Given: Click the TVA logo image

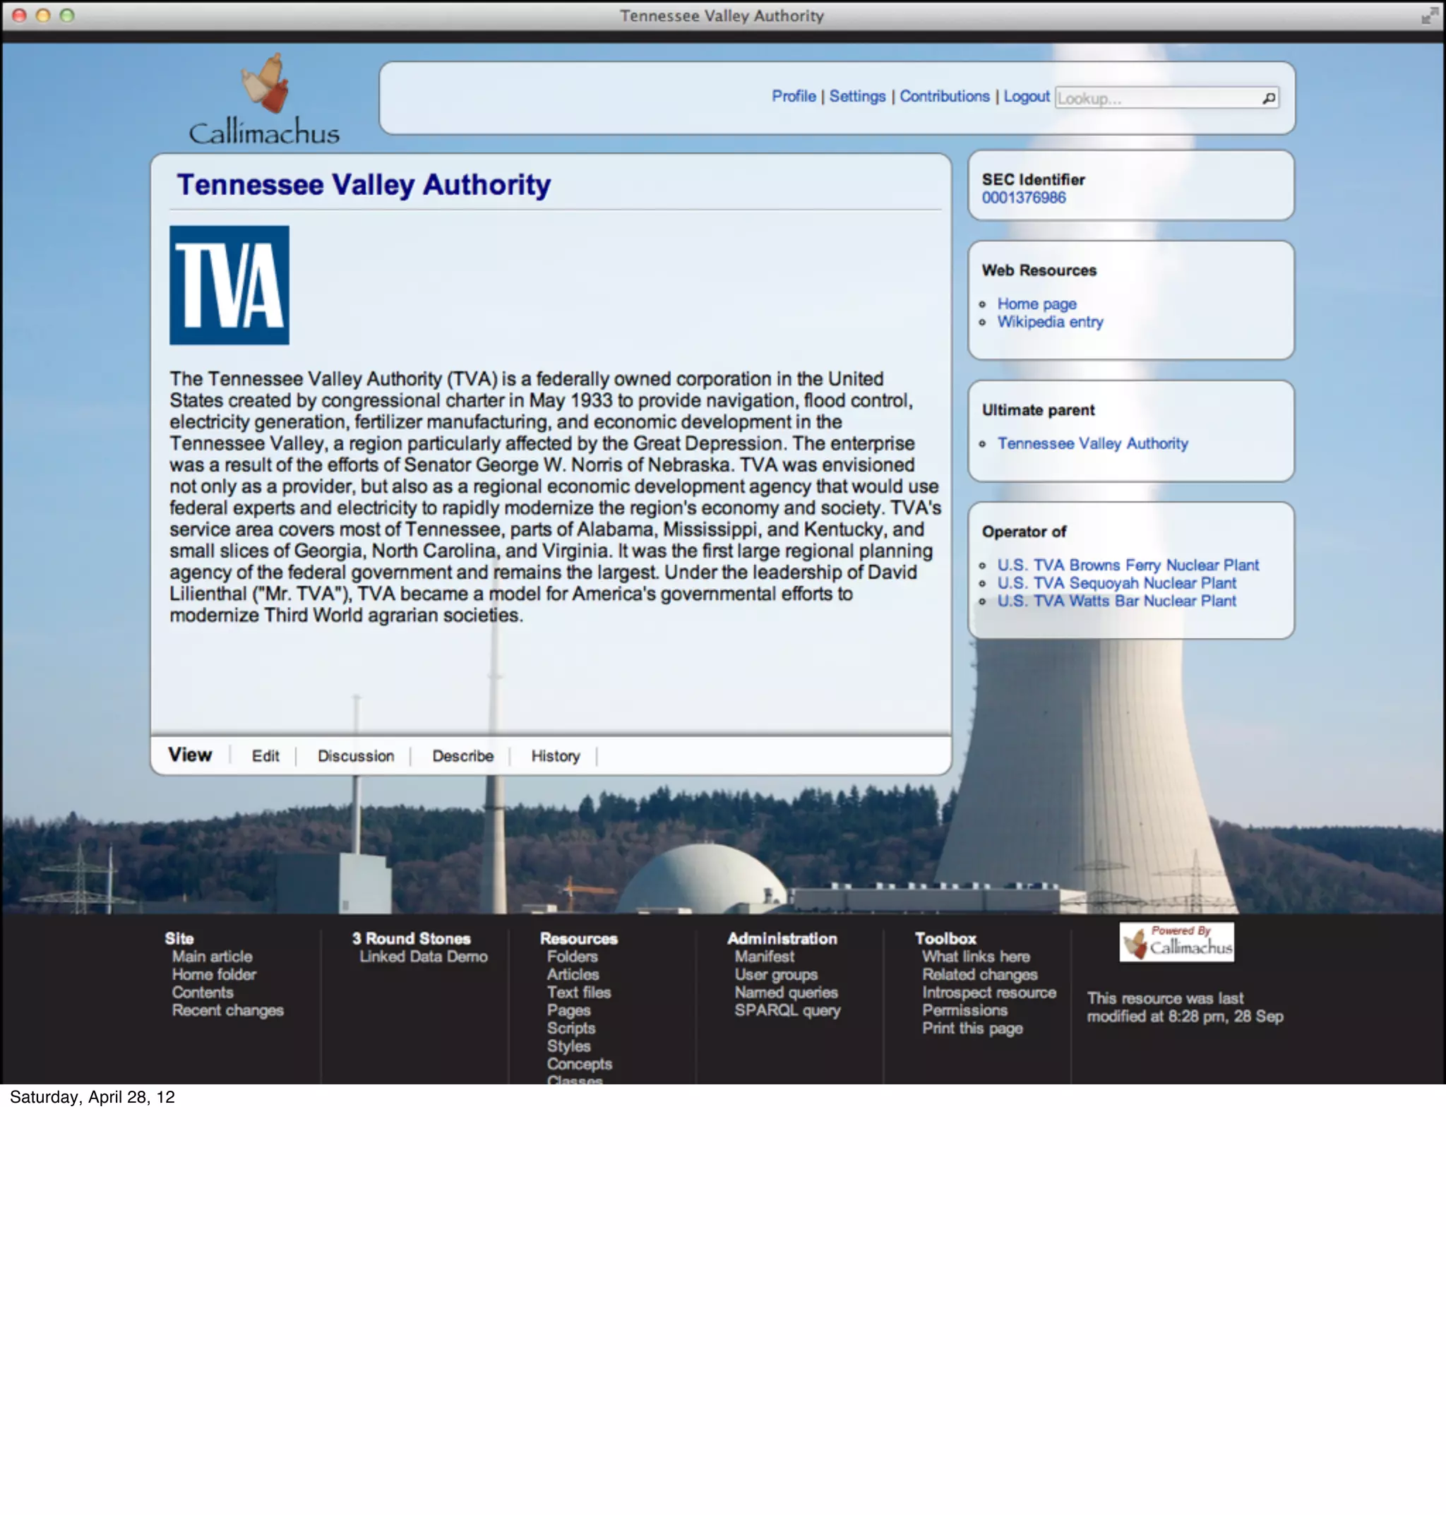Looking at the screenshot, I should click(229, 285).
